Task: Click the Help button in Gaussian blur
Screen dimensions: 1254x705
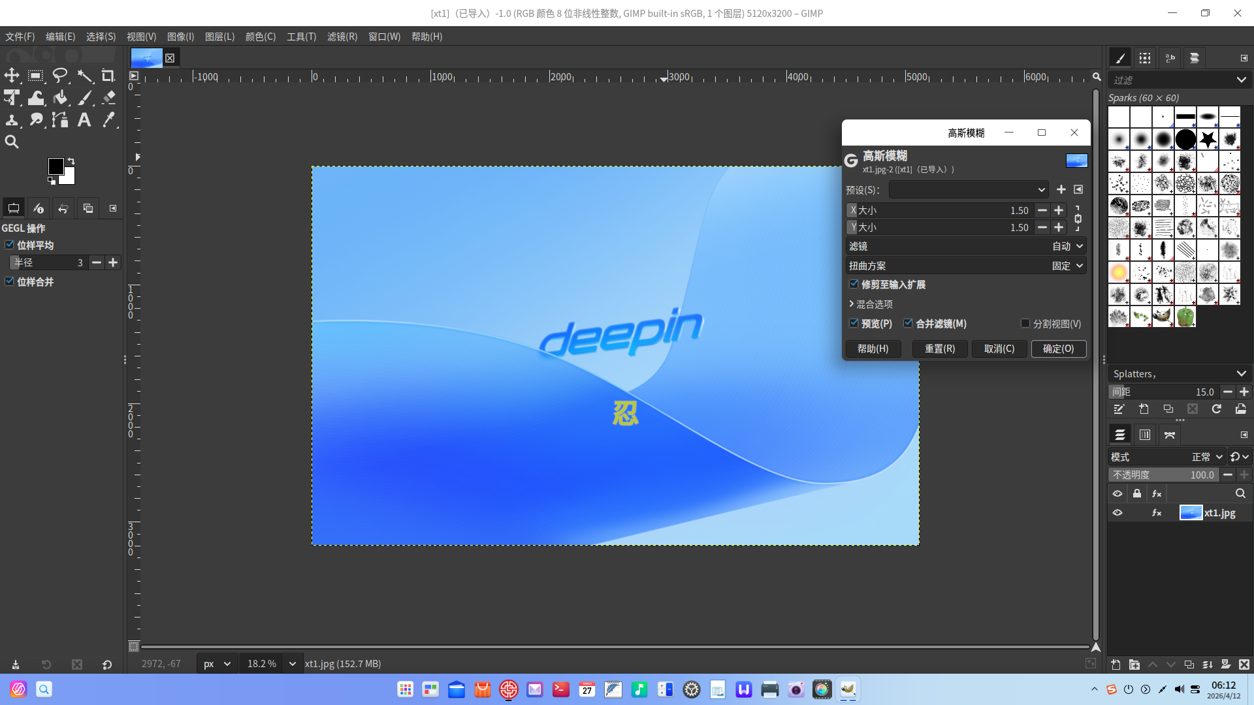Action: click(x=873, y=349)
